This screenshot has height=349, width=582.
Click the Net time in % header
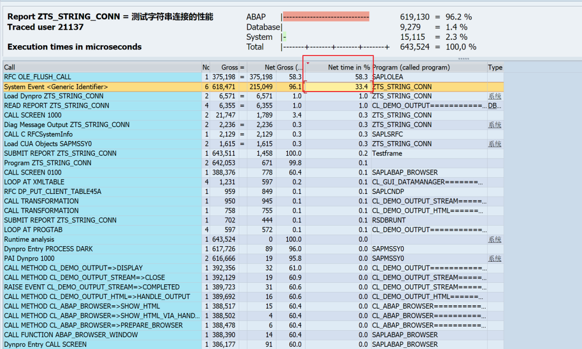coord(338,67)
